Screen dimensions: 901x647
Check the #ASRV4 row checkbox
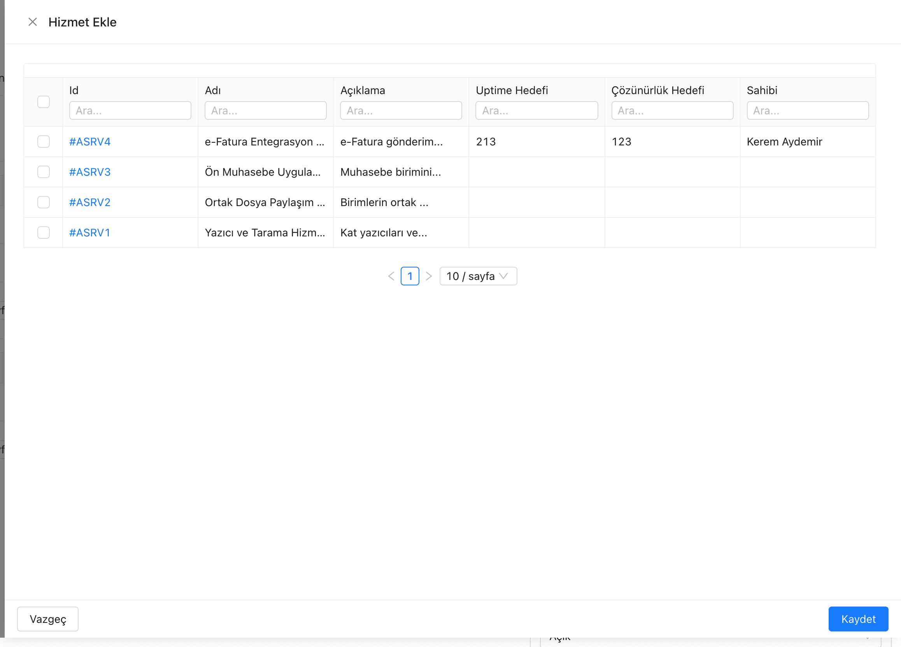coord(43,142)
